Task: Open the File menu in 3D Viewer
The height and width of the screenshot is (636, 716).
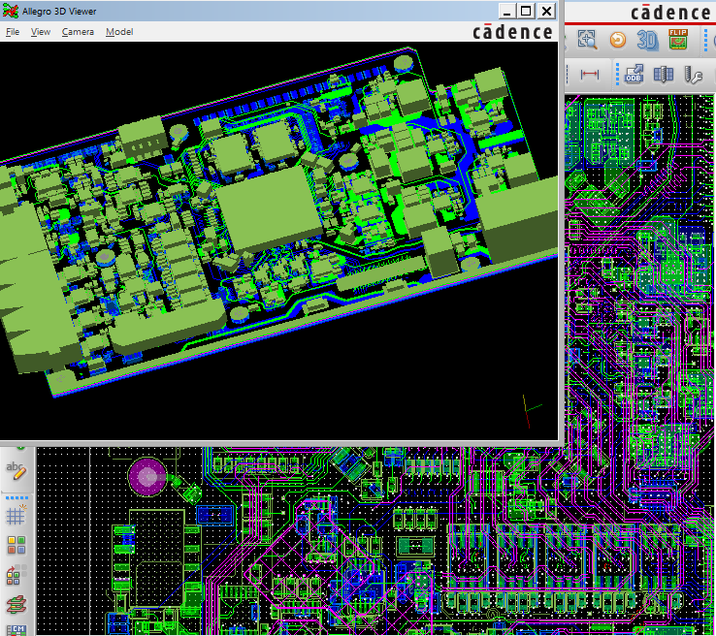Action: coord(13,32)
